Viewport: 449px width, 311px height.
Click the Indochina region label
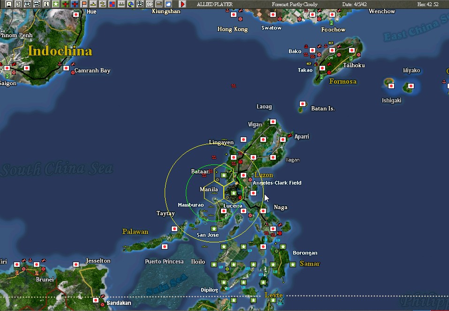click(x=60, y=51)
